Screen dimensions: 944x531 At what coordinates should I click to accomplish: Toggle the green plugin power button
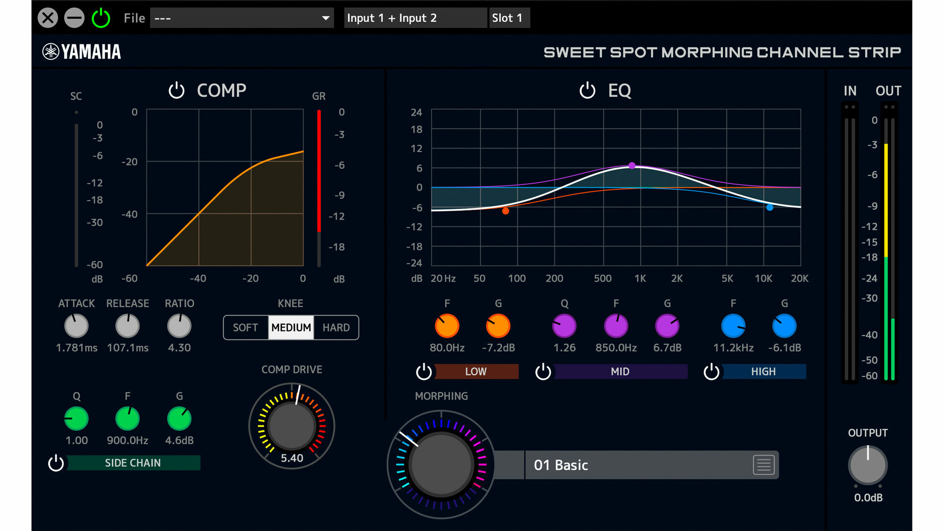tap(101, 18)
